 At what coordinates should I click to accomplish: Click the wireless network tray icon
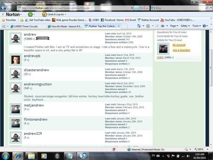coord(168,156)
